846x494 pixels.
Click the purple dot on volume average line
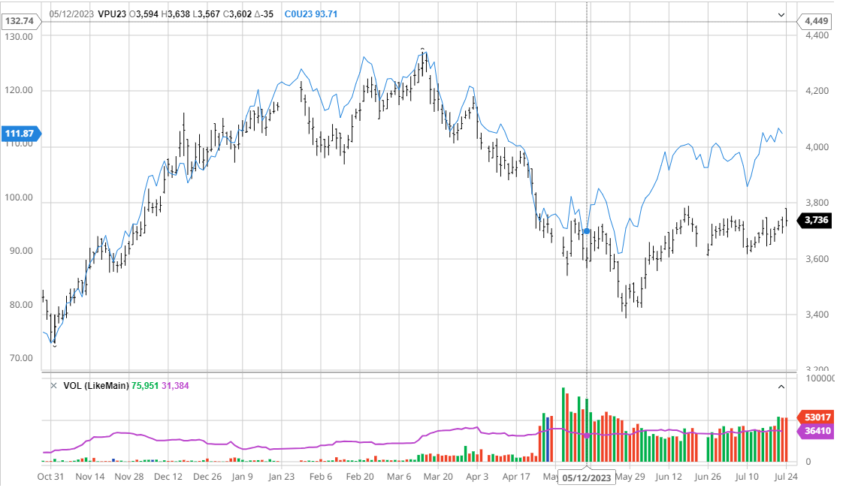[x=587, y=435]
